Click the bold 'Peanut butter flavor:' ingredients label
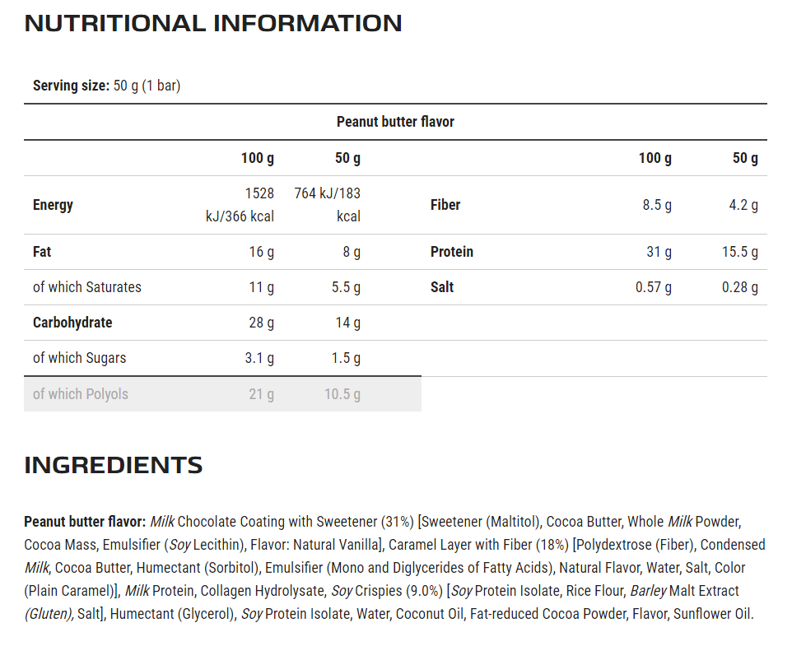Viewport: 792px width, 646px height. pos(85,522)
